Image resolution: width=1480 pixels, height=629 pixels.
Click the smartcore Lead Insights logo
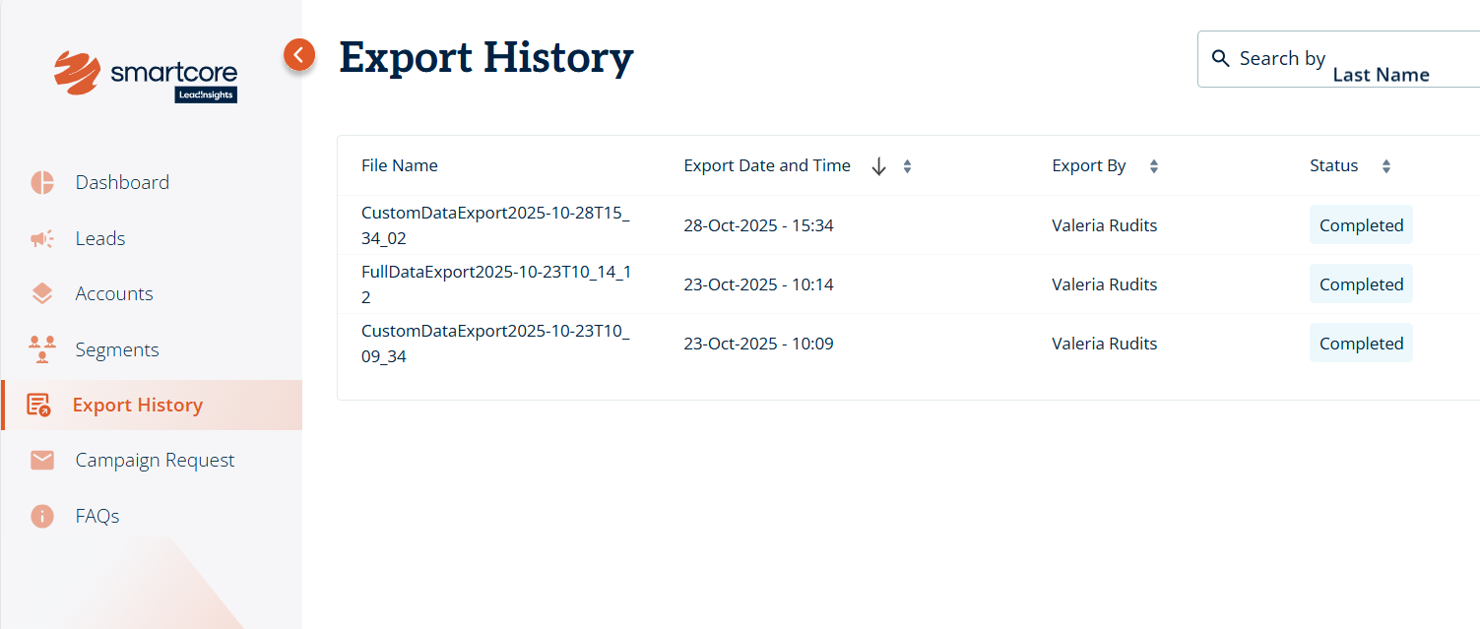(146, 77)
